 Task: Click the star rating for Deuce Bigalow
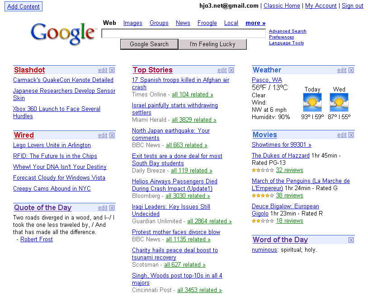[263, 221]
